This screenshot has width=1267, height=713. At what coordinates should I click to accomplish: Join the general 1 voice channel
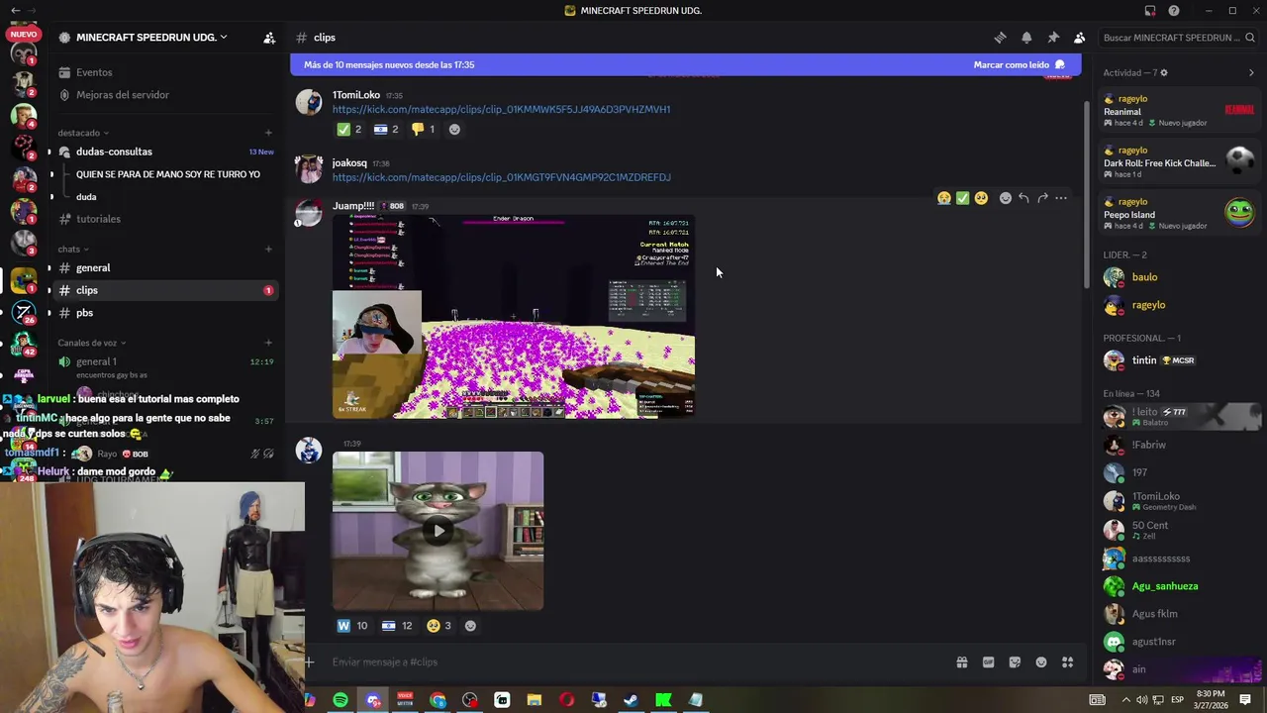(164, 361)
